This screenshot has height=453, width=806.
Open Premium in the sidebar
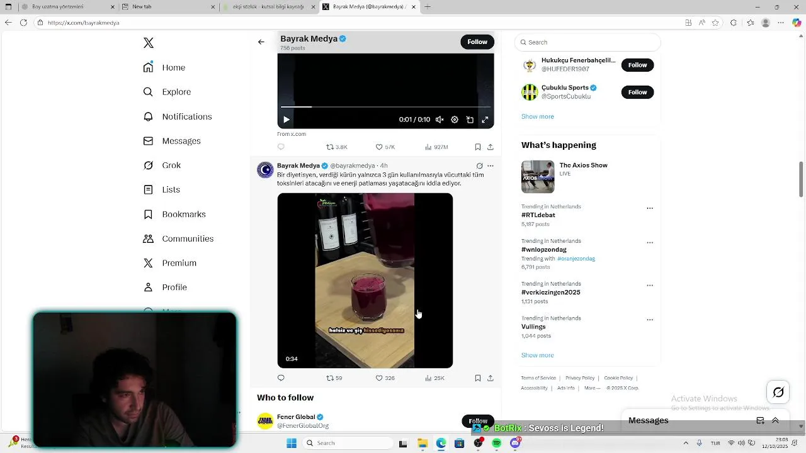point(169,263)
